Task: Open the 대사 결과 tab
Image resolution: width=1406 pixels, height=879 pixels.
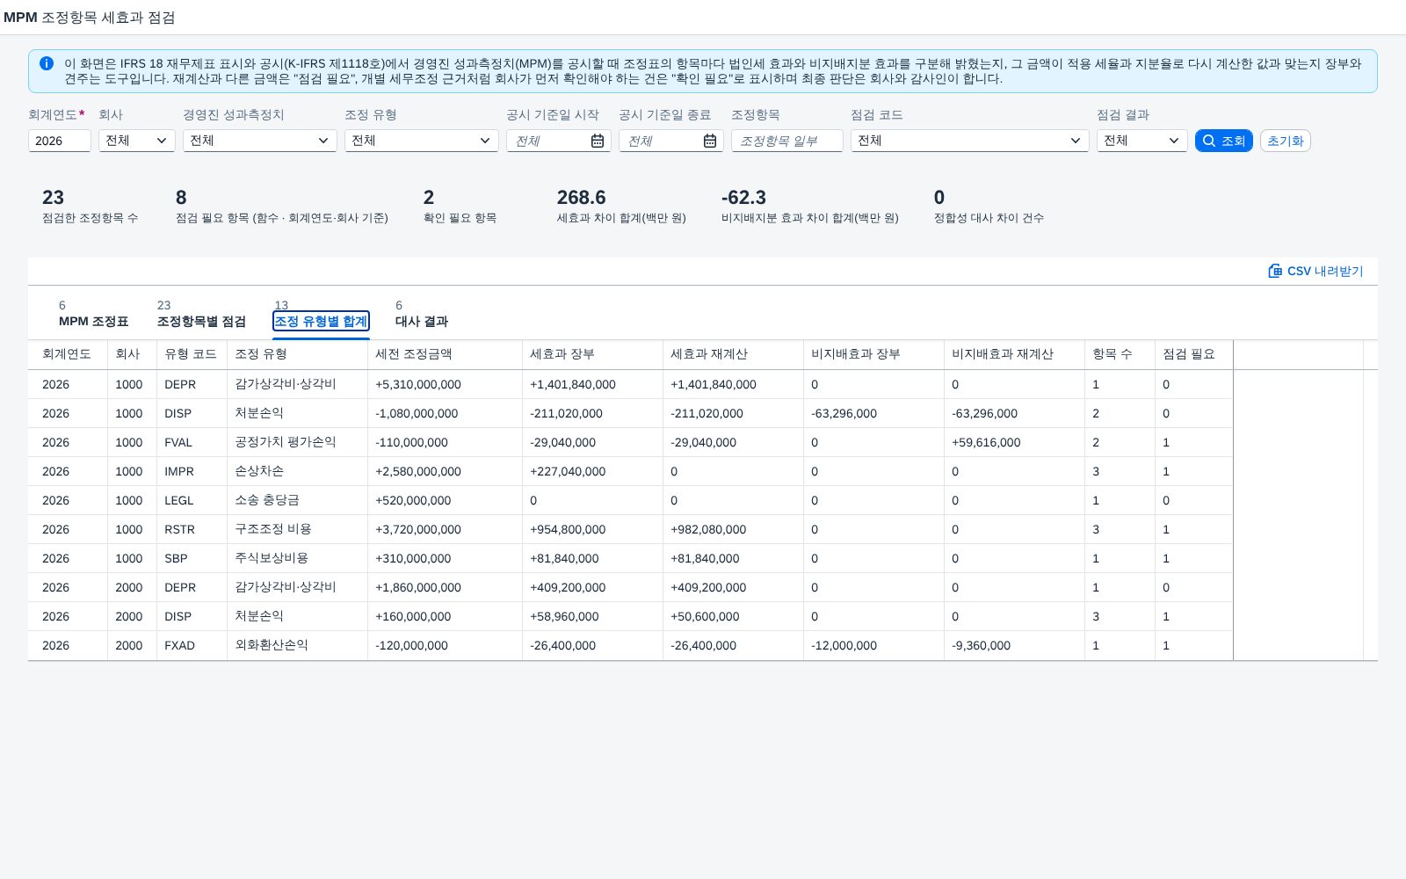Action: (x=422, y=321)
